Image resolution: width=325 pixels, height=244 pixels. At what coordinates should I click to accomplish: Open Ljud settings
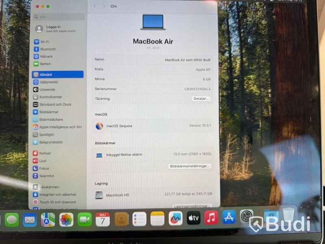click(x=39, y=161)
